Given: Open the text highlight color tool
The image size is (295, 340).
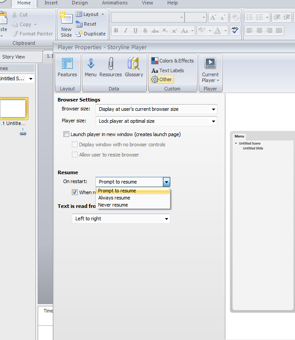Looking at the screenshot, I should (205, 31).
